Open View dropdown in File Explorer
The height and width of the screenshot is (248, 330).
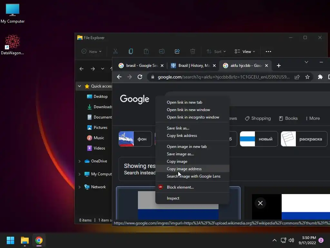pyautogui.click(x=245, y=51)
